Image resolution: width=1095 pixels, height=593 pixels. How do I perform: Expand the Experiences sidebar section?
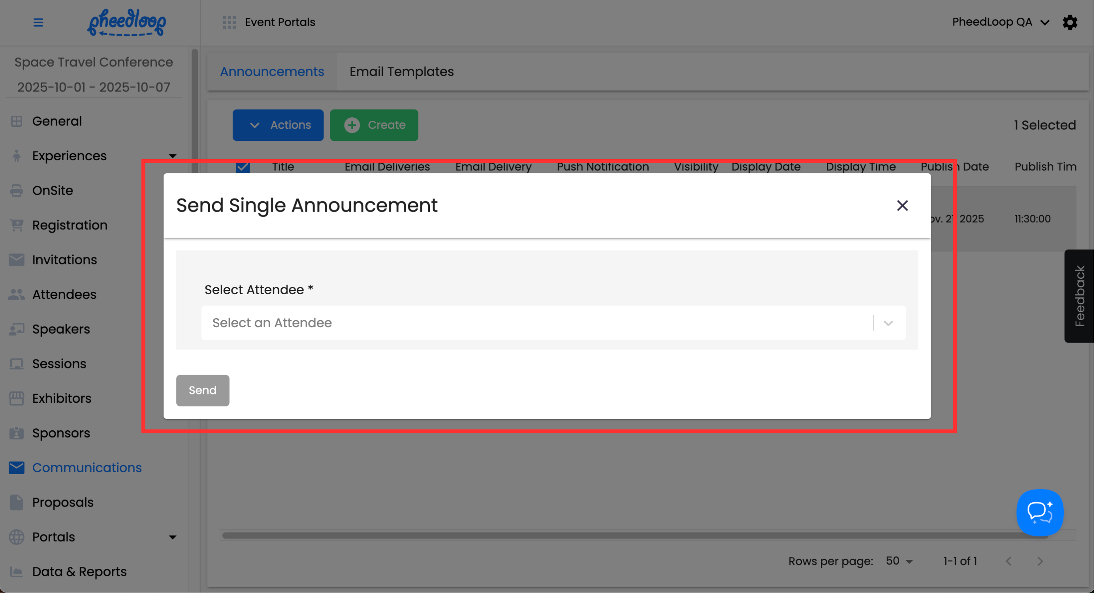172,156
